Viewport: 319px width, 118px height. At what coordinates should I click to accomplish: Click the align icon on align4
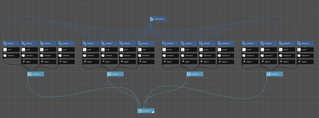pyautogui.click(x=85, y=62)
